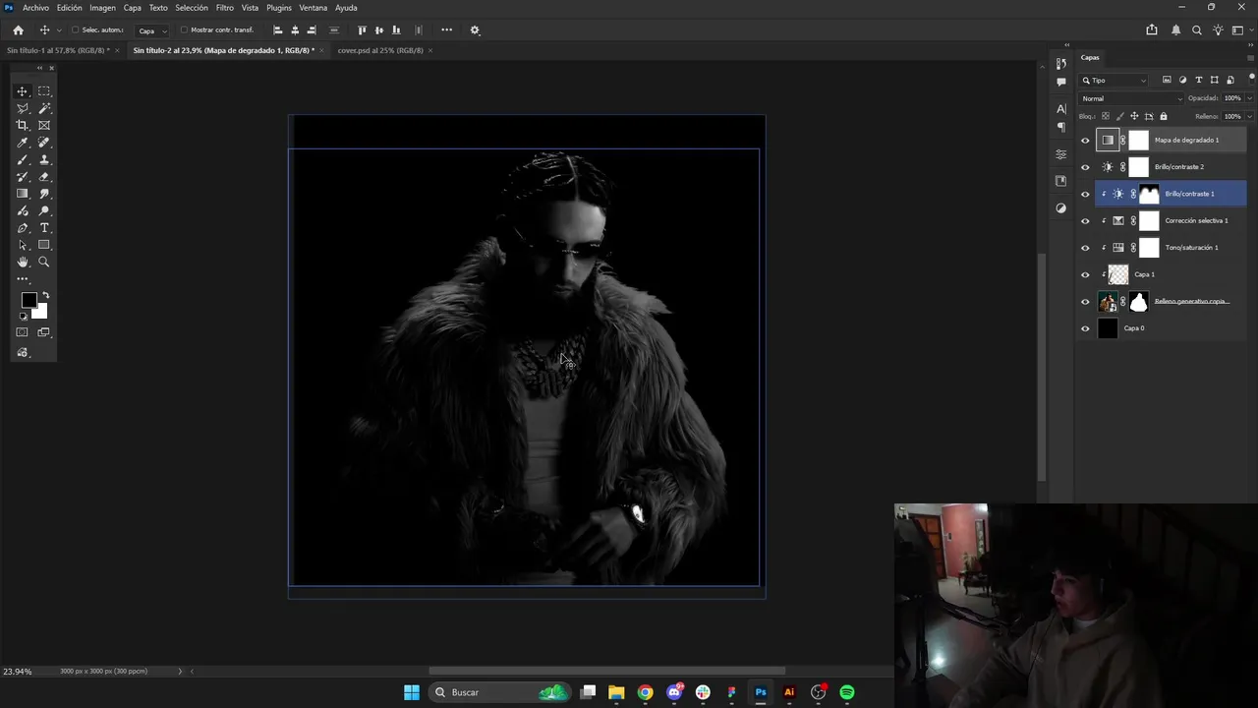Screen dimensions: 1258x708
Task: Select the Clone Stamp tool
Action: pyautogui.click(x=44, y=159)
